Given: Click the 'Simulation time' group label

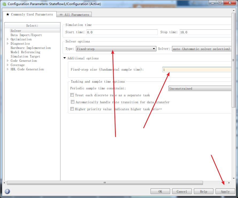Looking at the screenshot, I should coord(78,25).
